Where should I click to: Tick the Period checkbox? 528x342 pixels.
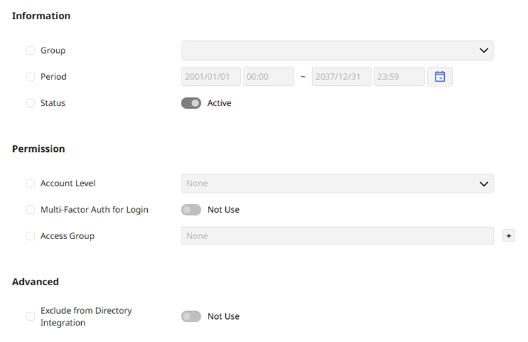(30, 77)
